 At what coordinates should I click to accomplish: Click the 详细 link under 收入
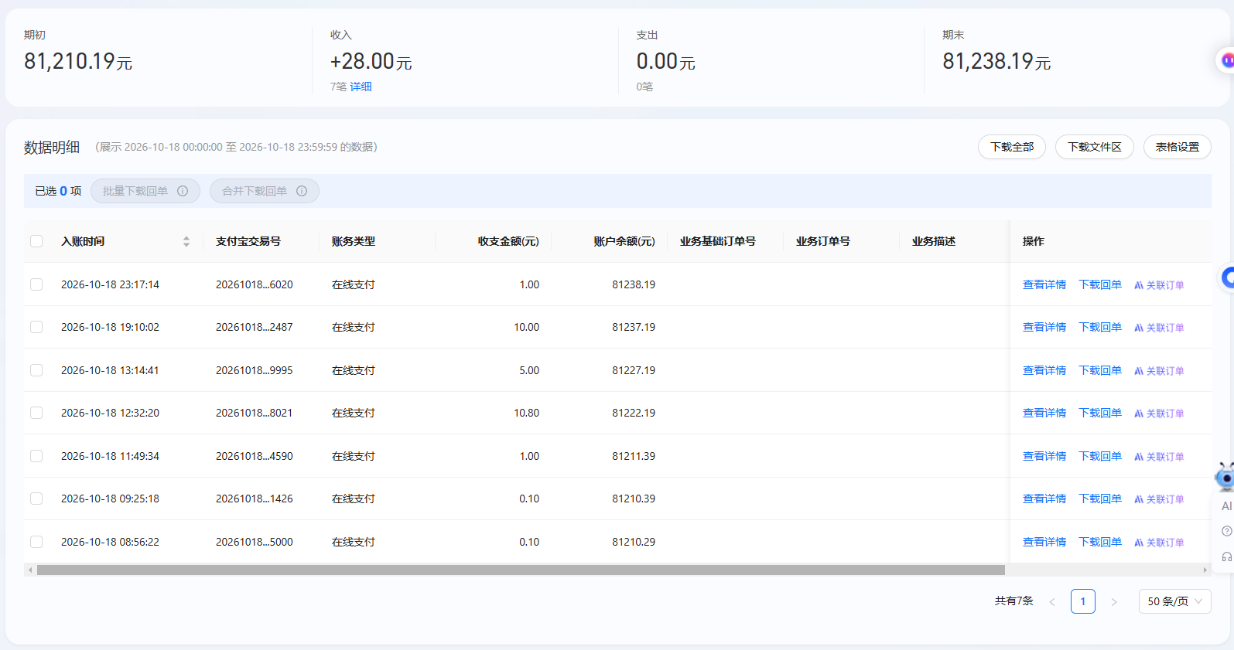pyautogui.click(x=361, y=87)
